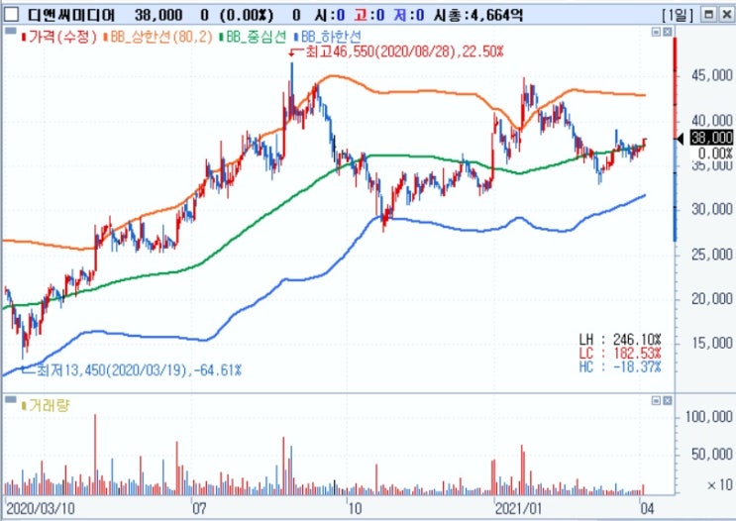The image size is (736, 521).
Task: Click the ×10 volume scale label
Action: point(719,484)
